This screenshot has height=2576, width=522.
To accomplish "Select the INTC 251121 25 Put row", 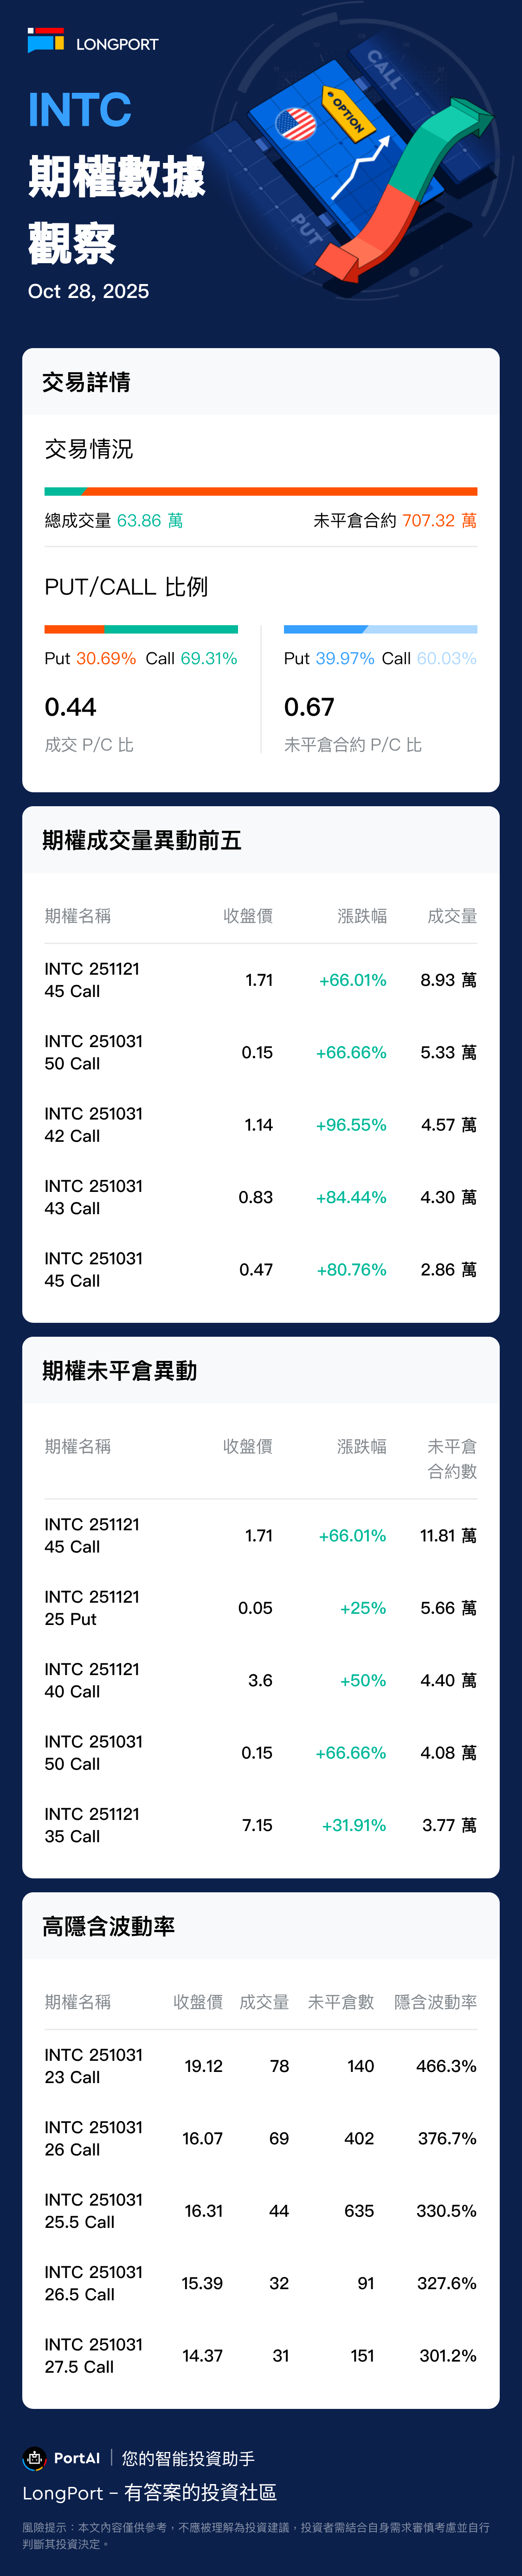I will click(x=260, y=1608).
